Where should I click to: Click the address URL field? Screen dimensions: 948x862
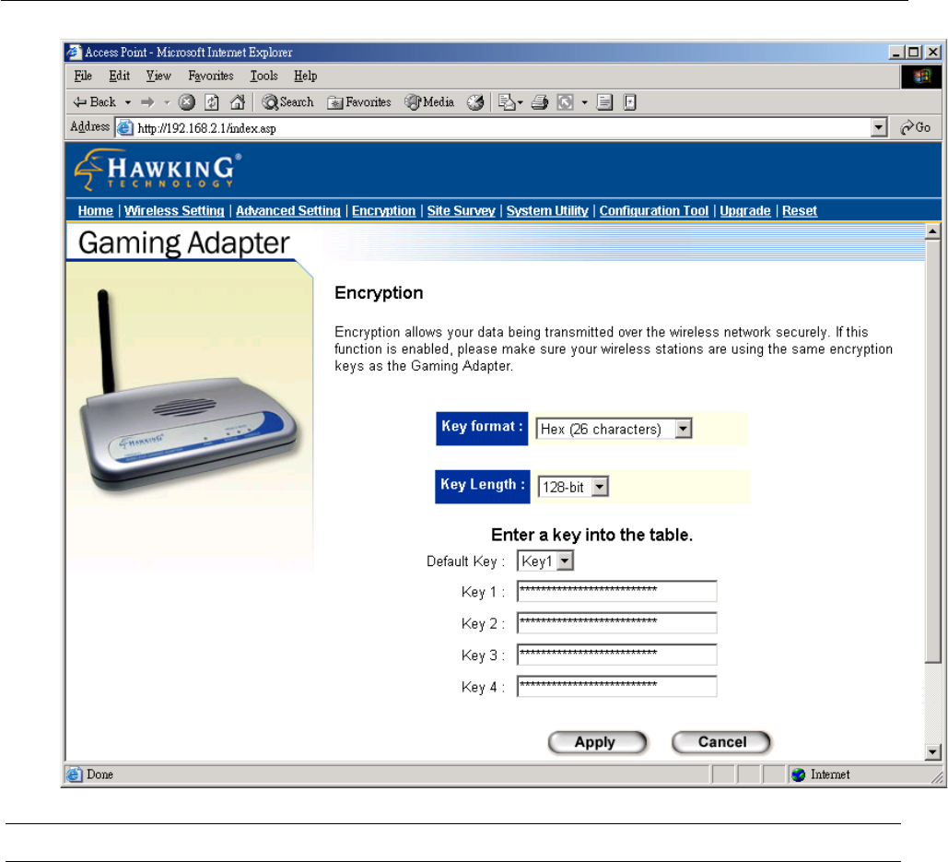(x=502, y=128)
